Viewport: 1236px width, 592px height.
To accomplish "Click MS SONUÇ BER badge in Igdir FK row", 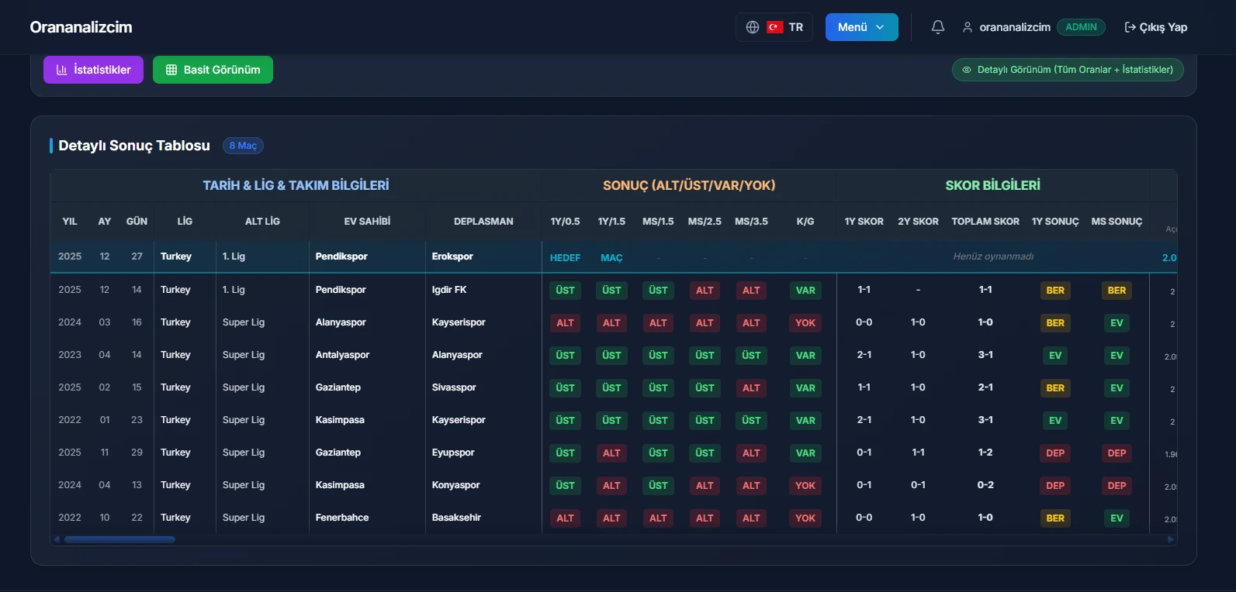I will 1117,291.
